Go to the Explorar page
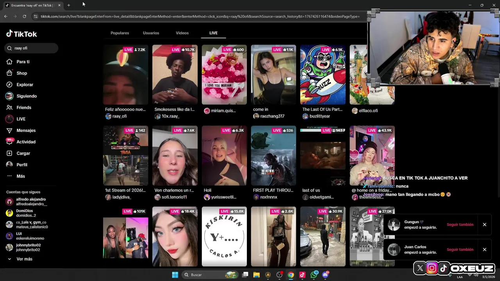The image size is (500, 281). pos(25,85)
